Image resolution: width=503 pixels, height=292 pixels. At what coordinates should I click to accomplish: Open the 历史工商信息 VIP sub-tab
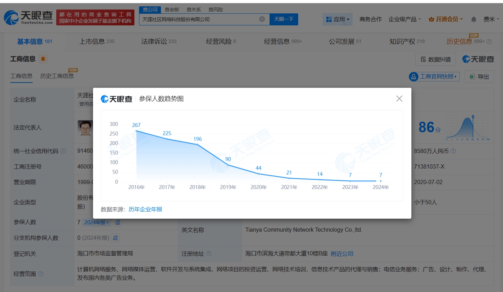pos(57,76)
